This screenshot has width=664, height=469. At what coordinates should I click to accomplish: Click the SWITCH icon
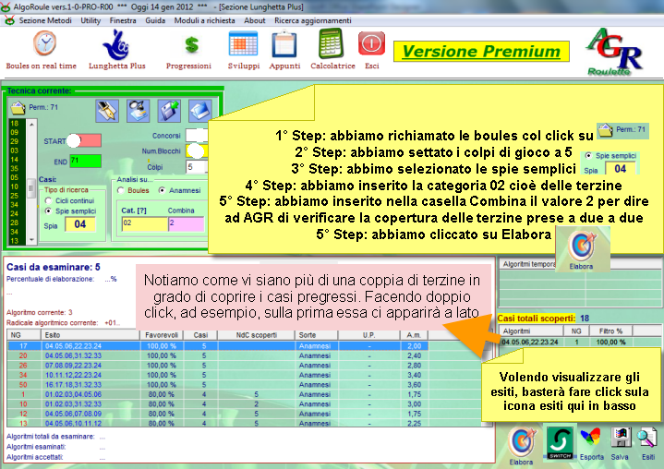(x=560, y=443)
